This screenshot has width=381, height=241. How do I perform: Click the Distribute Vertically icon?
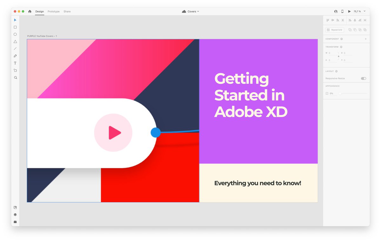point(343,20)
